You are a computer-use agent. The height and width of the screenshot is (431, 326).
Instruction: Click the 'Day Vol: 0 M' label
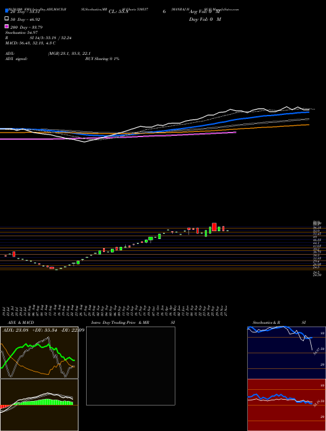click(205, 19)
